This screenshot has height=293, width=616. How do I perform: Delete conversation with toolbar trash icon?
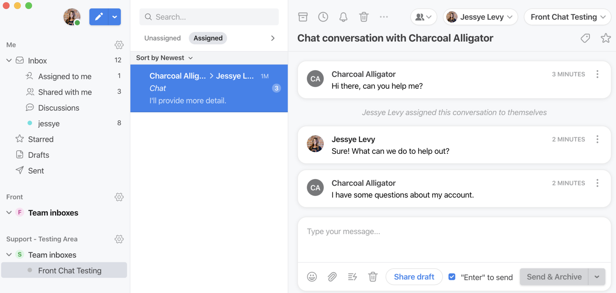(x=364, y=17)
